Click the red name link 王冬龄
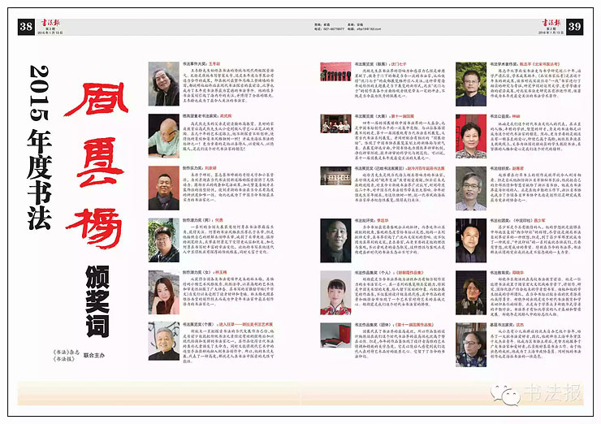This screenshot has width=601, height=424. pyautogui.click(x=214, y=63)
